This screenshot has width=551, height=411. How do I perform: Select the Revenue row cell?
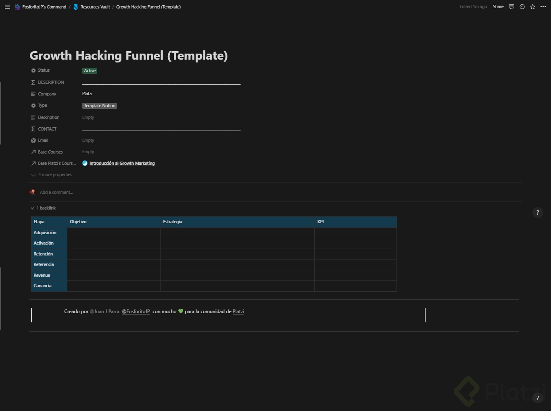tap(49, 275)
